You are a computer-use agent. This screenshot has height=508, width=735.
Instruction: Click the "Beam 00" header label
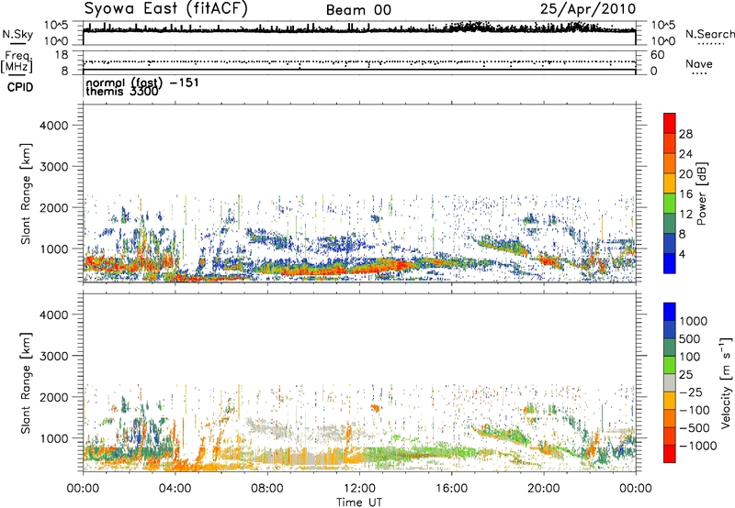(358, 10)
